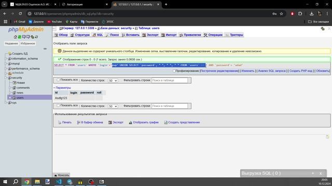The image size is (332, 186).
Task: Switch to the 'Избранное' sidebar tab
Action: coord(27,43)
